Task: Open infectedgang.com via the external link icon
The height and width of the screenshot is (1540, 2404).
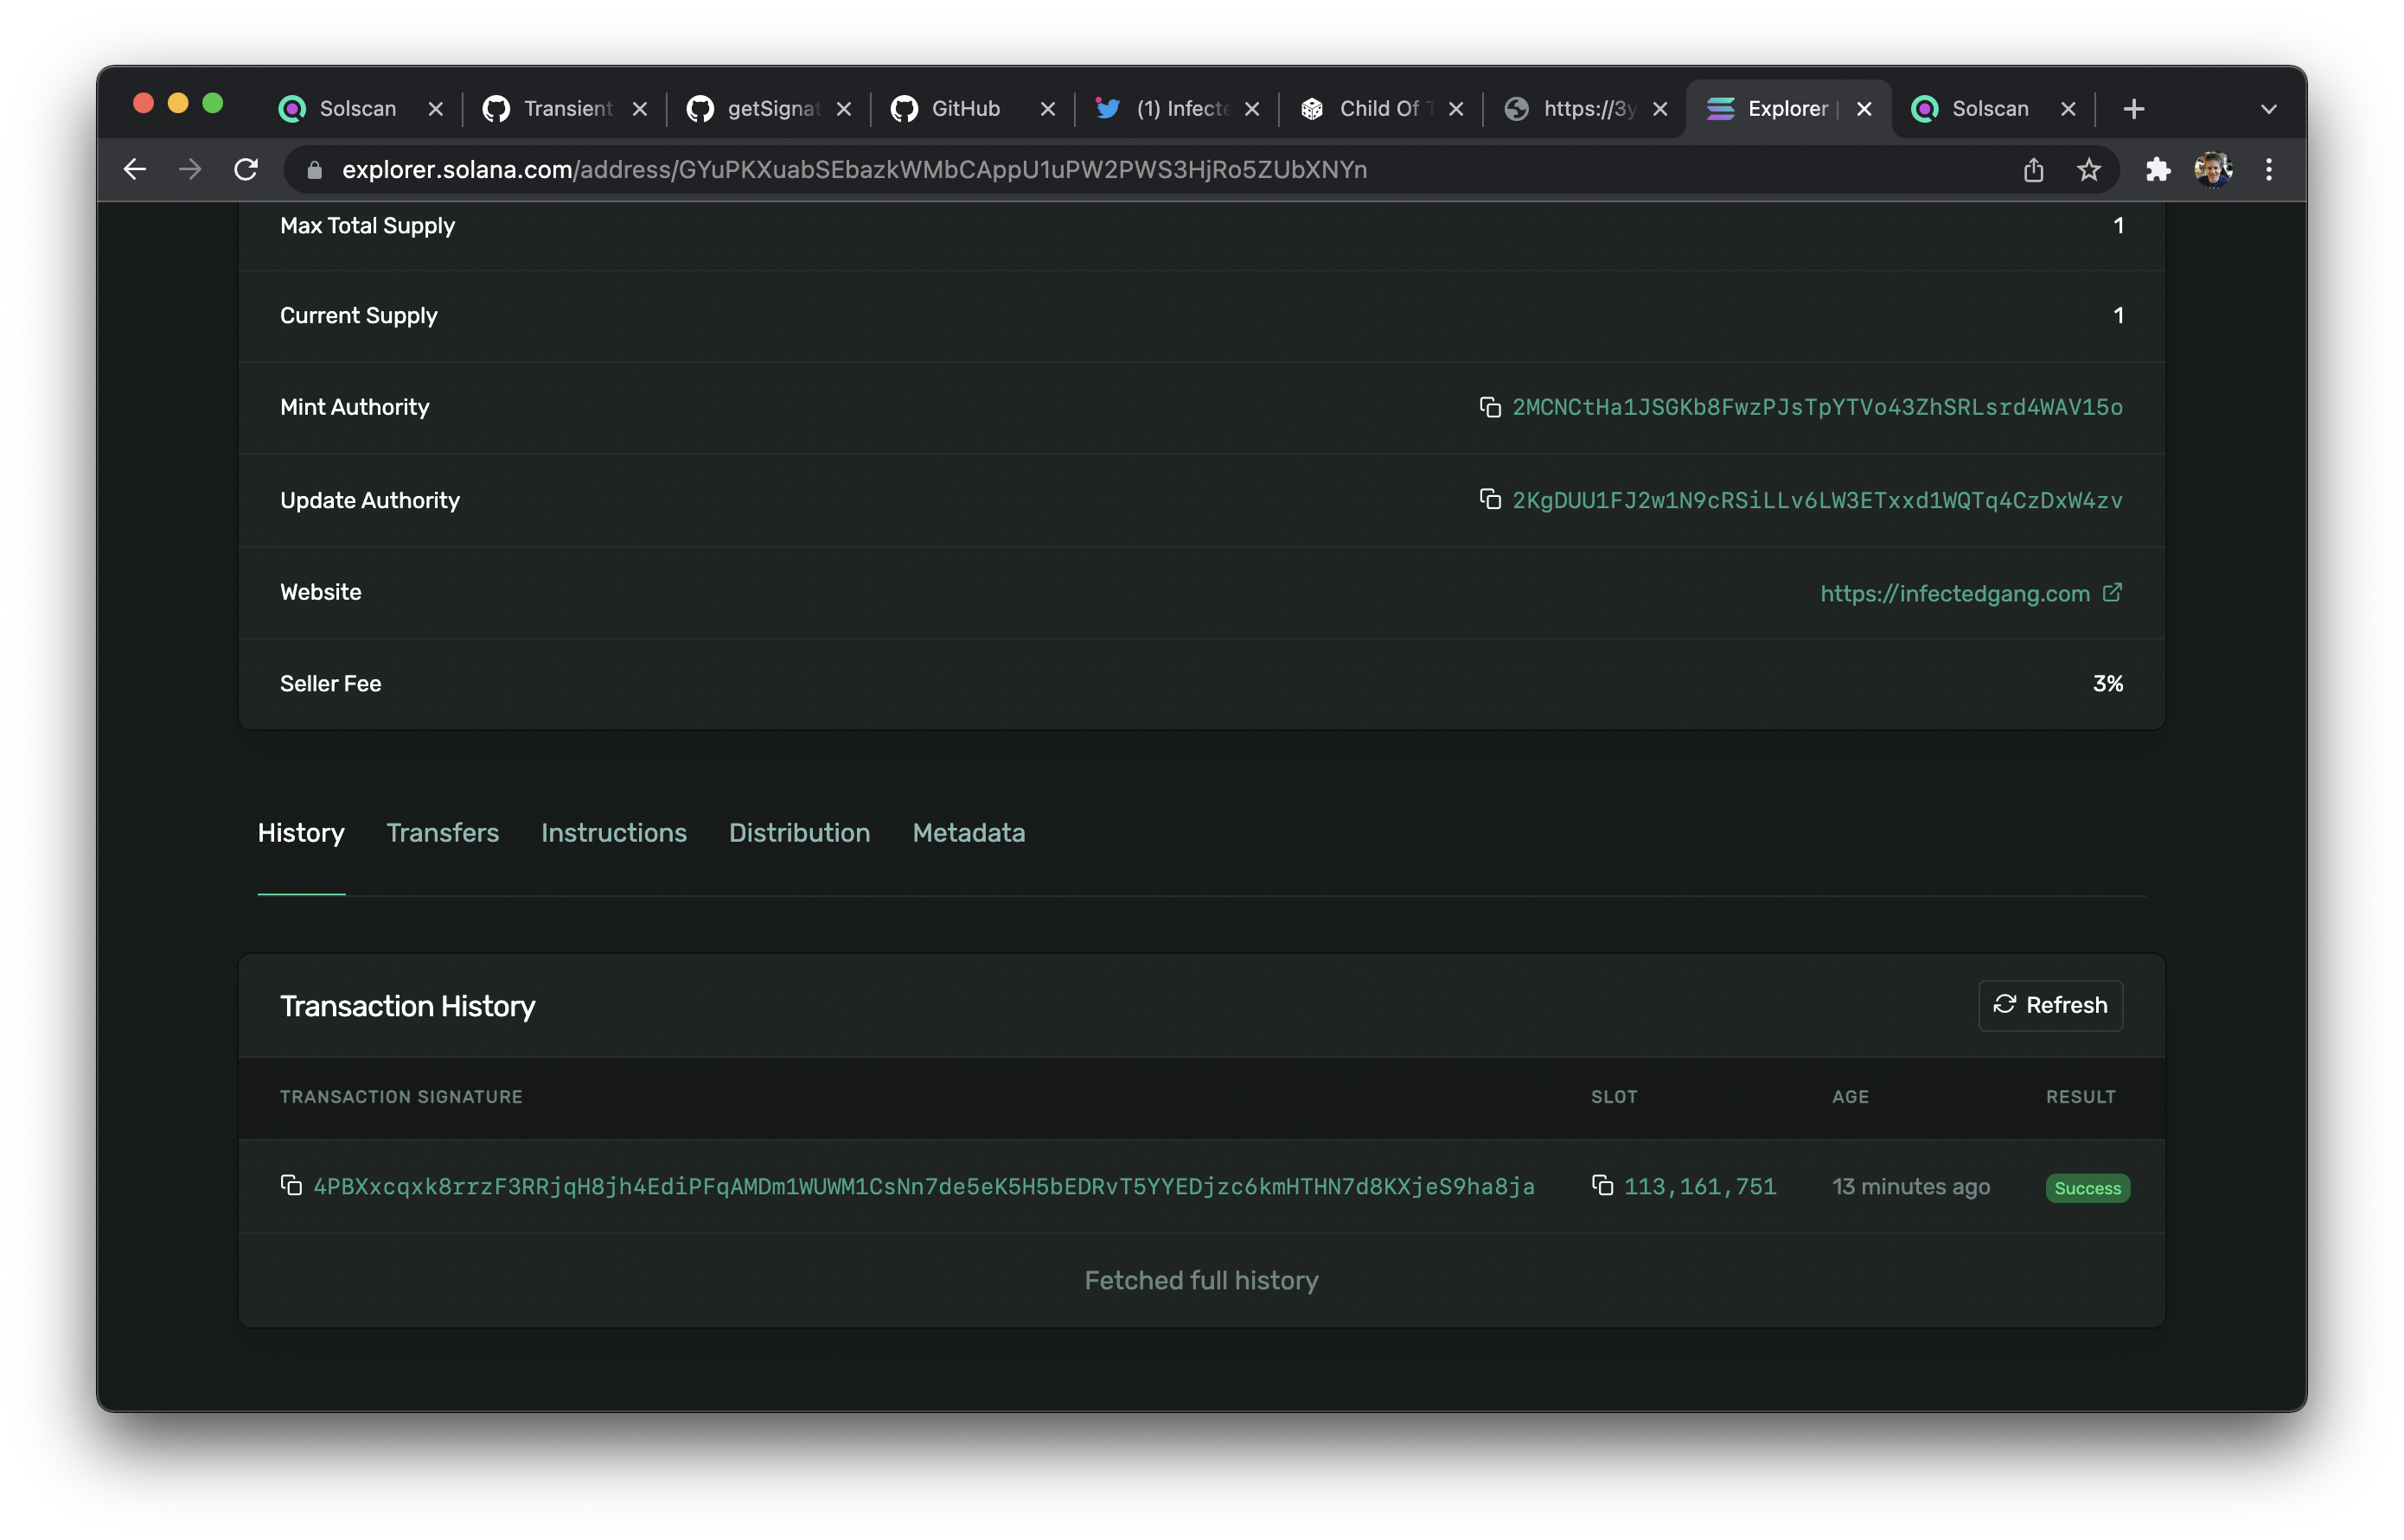Action: pyautogui.click(x=2113, y=591)
